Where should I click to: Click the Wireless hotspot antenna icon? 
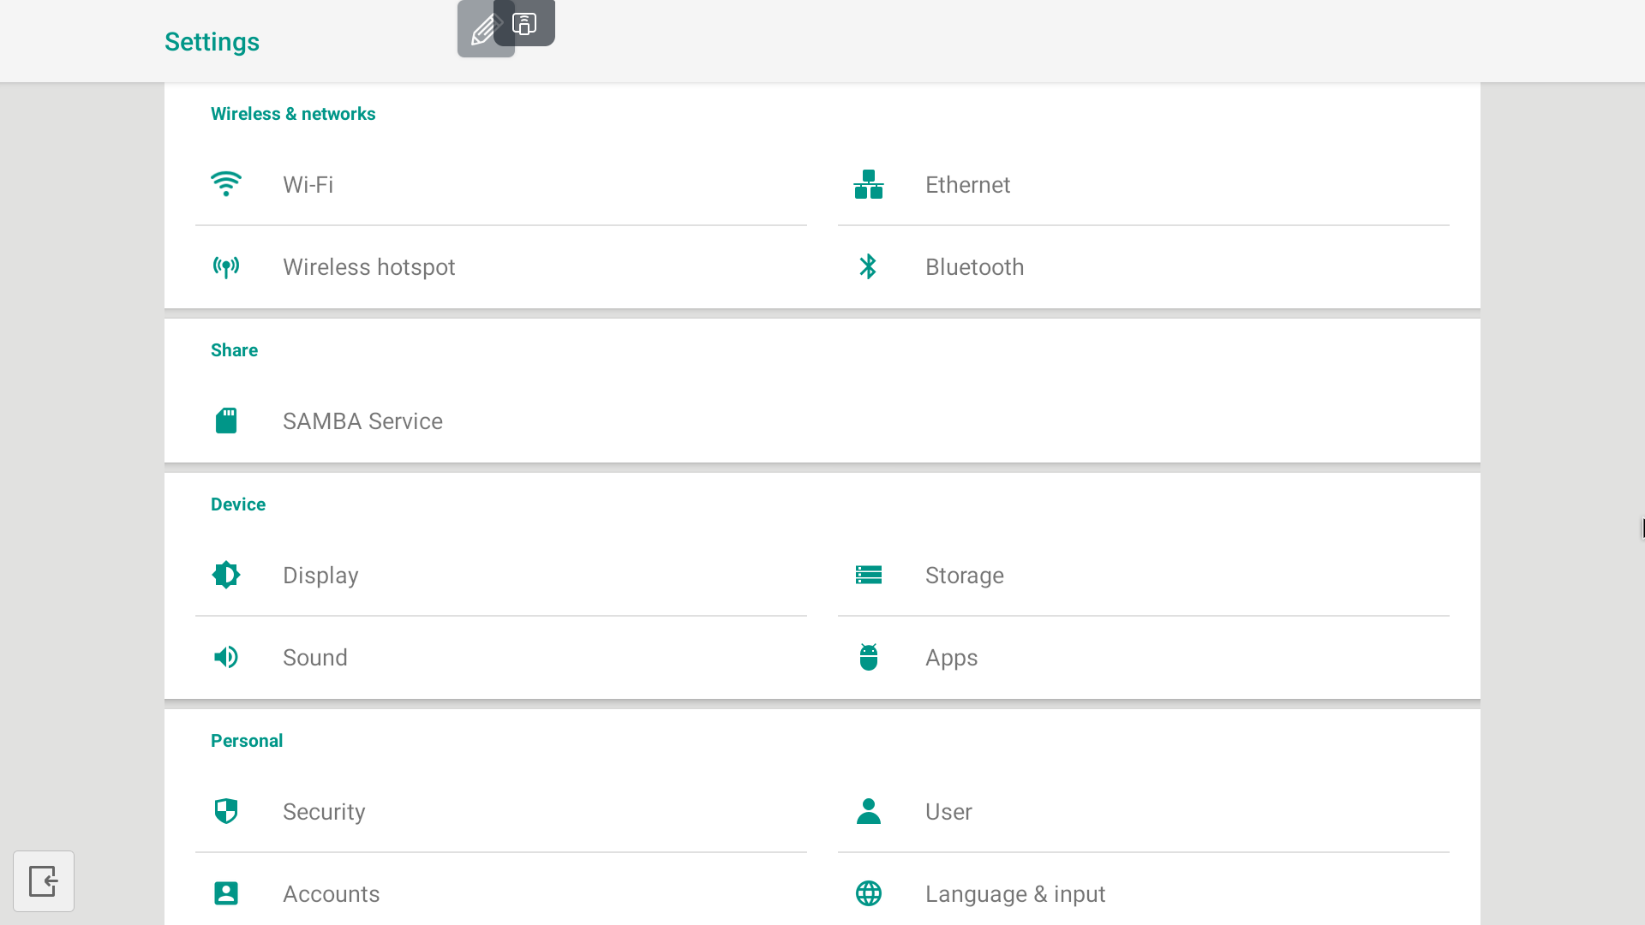coord(226,266)
